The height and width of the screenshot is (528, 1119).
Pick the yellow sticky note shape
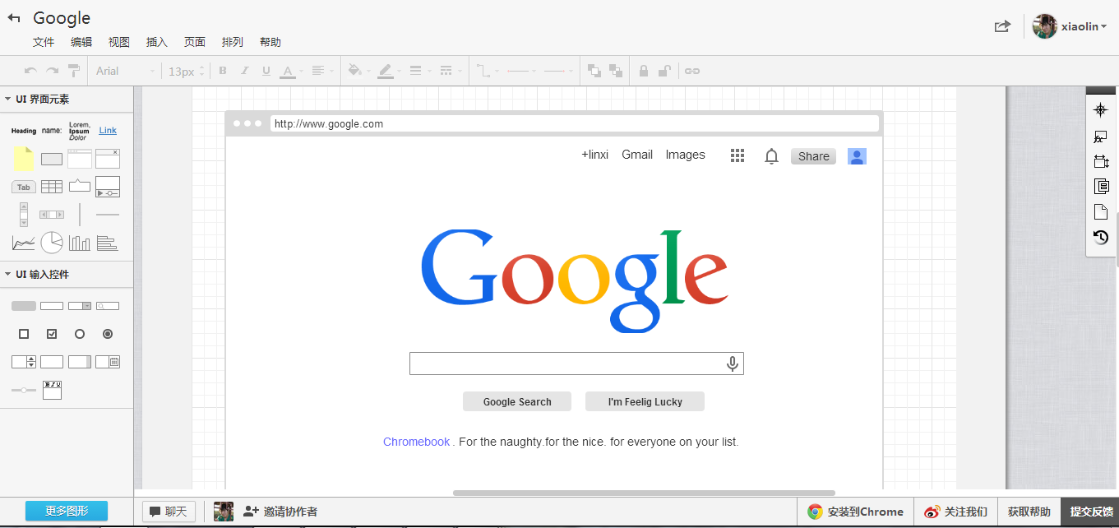click(x=24, y=159)
